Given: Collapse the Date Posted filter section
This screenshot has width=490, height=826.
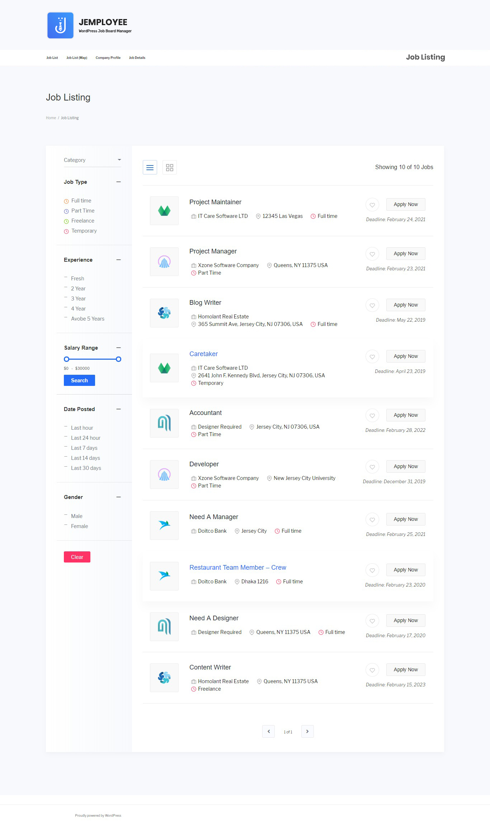Looking at the screenshot, I should pyautogui.click(x=118, y=409).
